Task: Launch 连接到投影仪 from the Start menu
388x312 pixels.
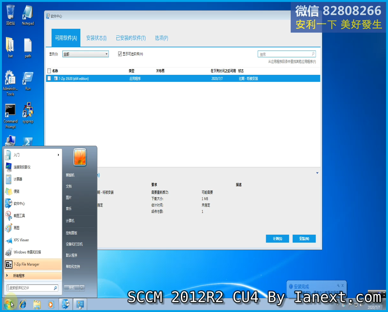Action: click(33, 167)
